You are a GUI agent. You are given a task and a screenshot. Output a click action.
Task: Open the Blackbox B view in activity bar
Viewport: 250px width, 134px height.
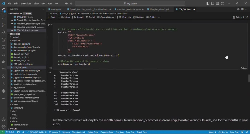click(3, 84)
